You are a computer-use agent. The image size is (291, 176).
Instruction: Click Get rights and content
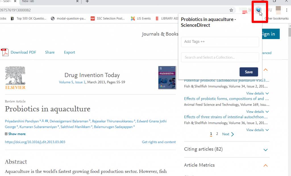pyautogui.click(x=159, y=142)
